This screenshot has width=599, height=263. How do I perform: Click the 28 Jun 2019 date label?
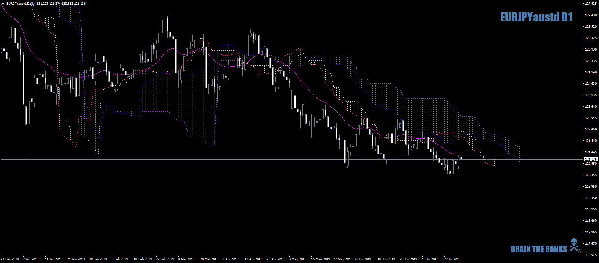click(408, 259)
